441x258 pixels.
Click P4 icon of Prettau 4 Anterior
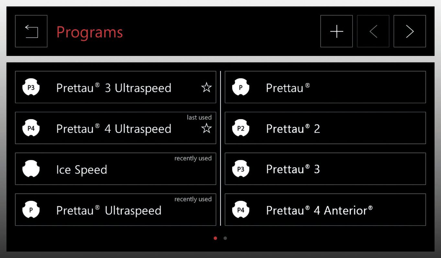[241, 210]
